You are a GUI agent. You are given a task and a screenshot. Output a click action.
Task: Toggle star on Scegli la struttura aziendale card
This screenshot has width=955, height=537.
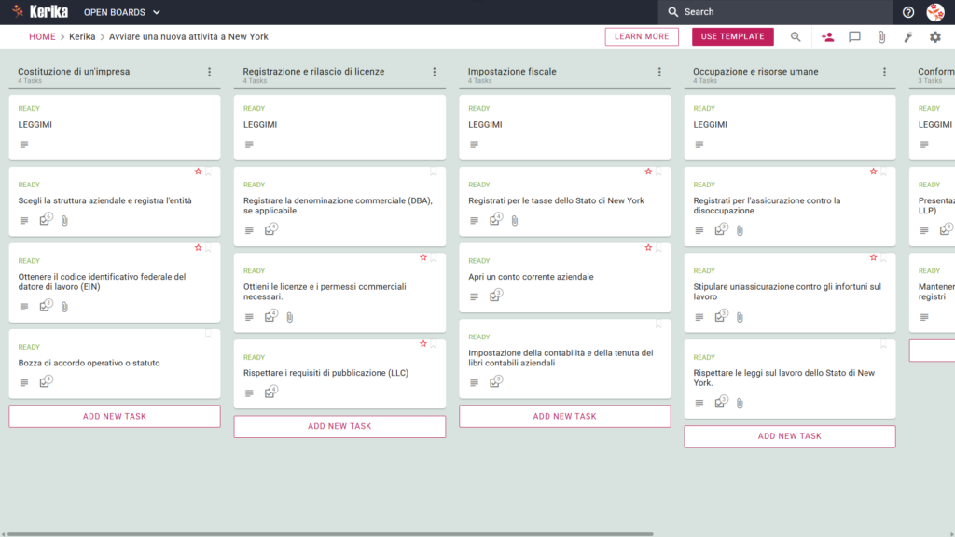(198, 172)
